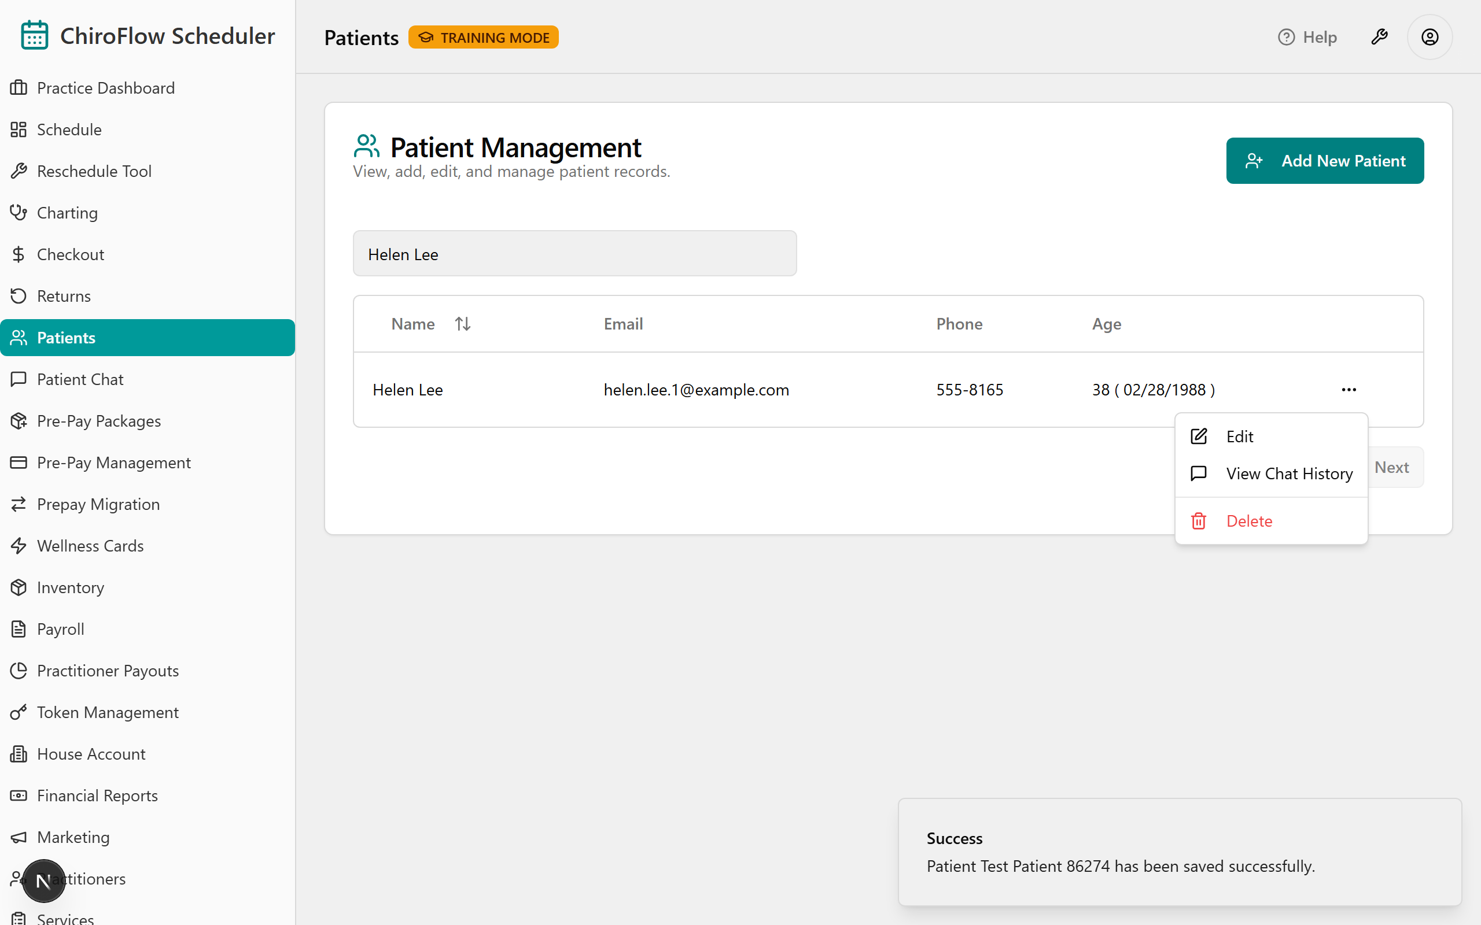This screenshot has height=925, width=1481.
Task: Click age cell 38 ( 02/28/1988 )
Action: tap(1154, 390)
